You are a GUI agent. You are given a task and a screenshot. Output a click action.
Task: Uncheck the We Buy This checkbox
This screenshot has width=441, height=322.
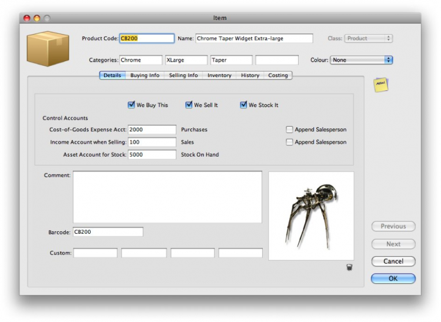click(131, 105)
